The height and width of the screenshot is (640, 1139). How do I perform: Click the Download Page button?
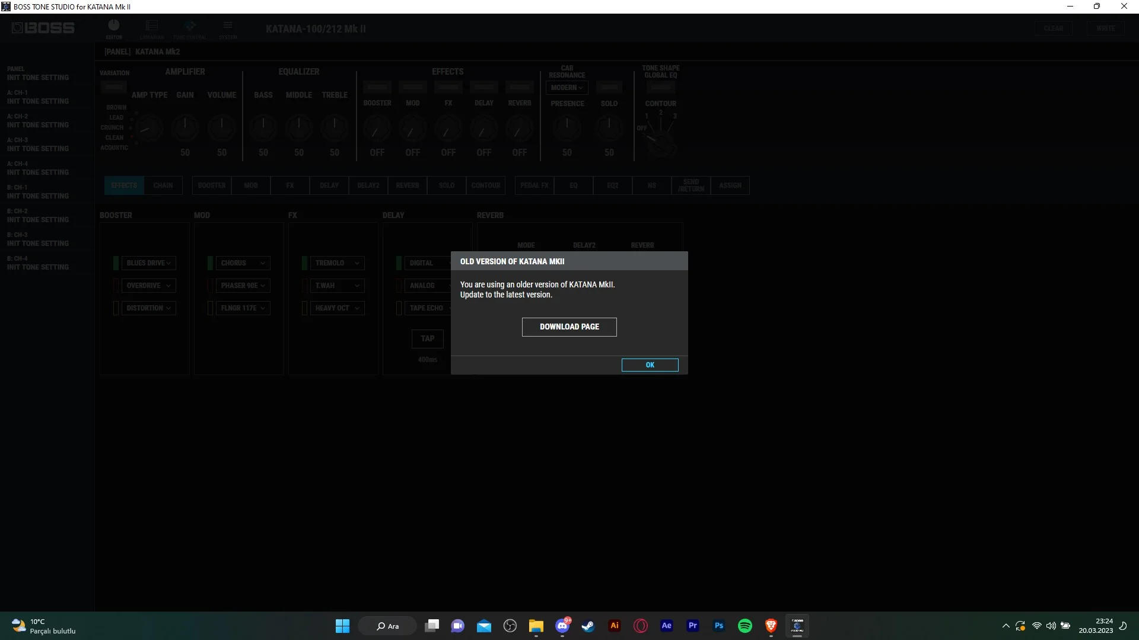pos(569,327)
